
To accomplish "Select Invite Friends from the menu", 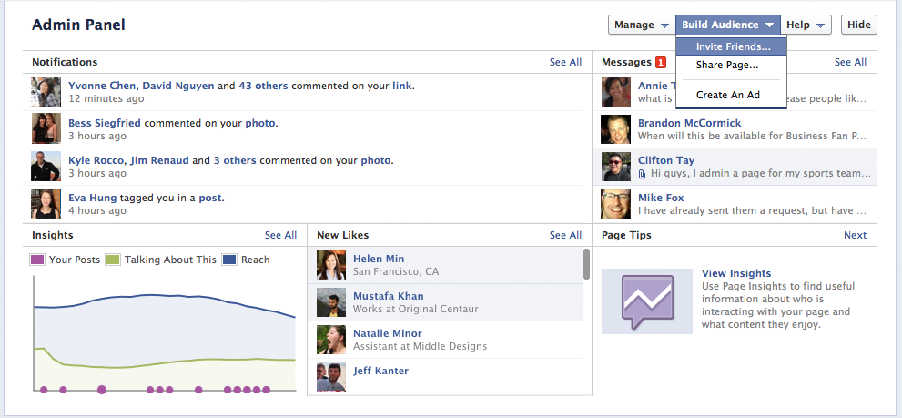I will coord(732,46).
